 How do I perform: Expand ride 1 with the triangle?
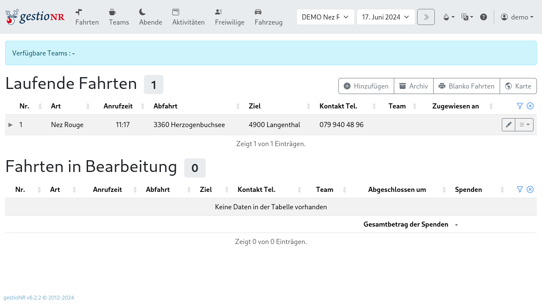[x=10, y=125]
